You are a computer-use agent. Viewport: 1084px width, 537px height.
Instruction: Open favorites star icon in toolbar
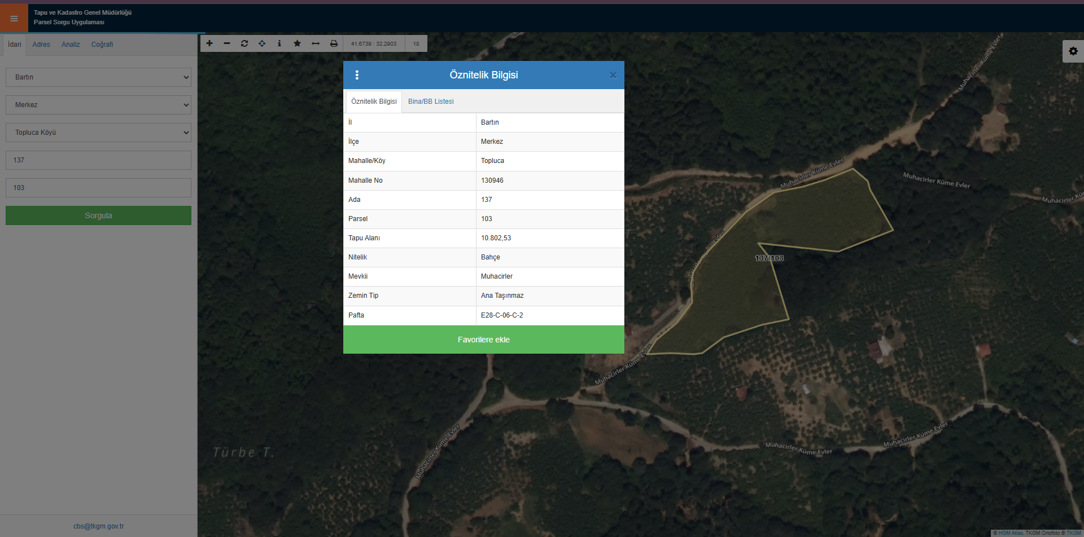[297, 43]
